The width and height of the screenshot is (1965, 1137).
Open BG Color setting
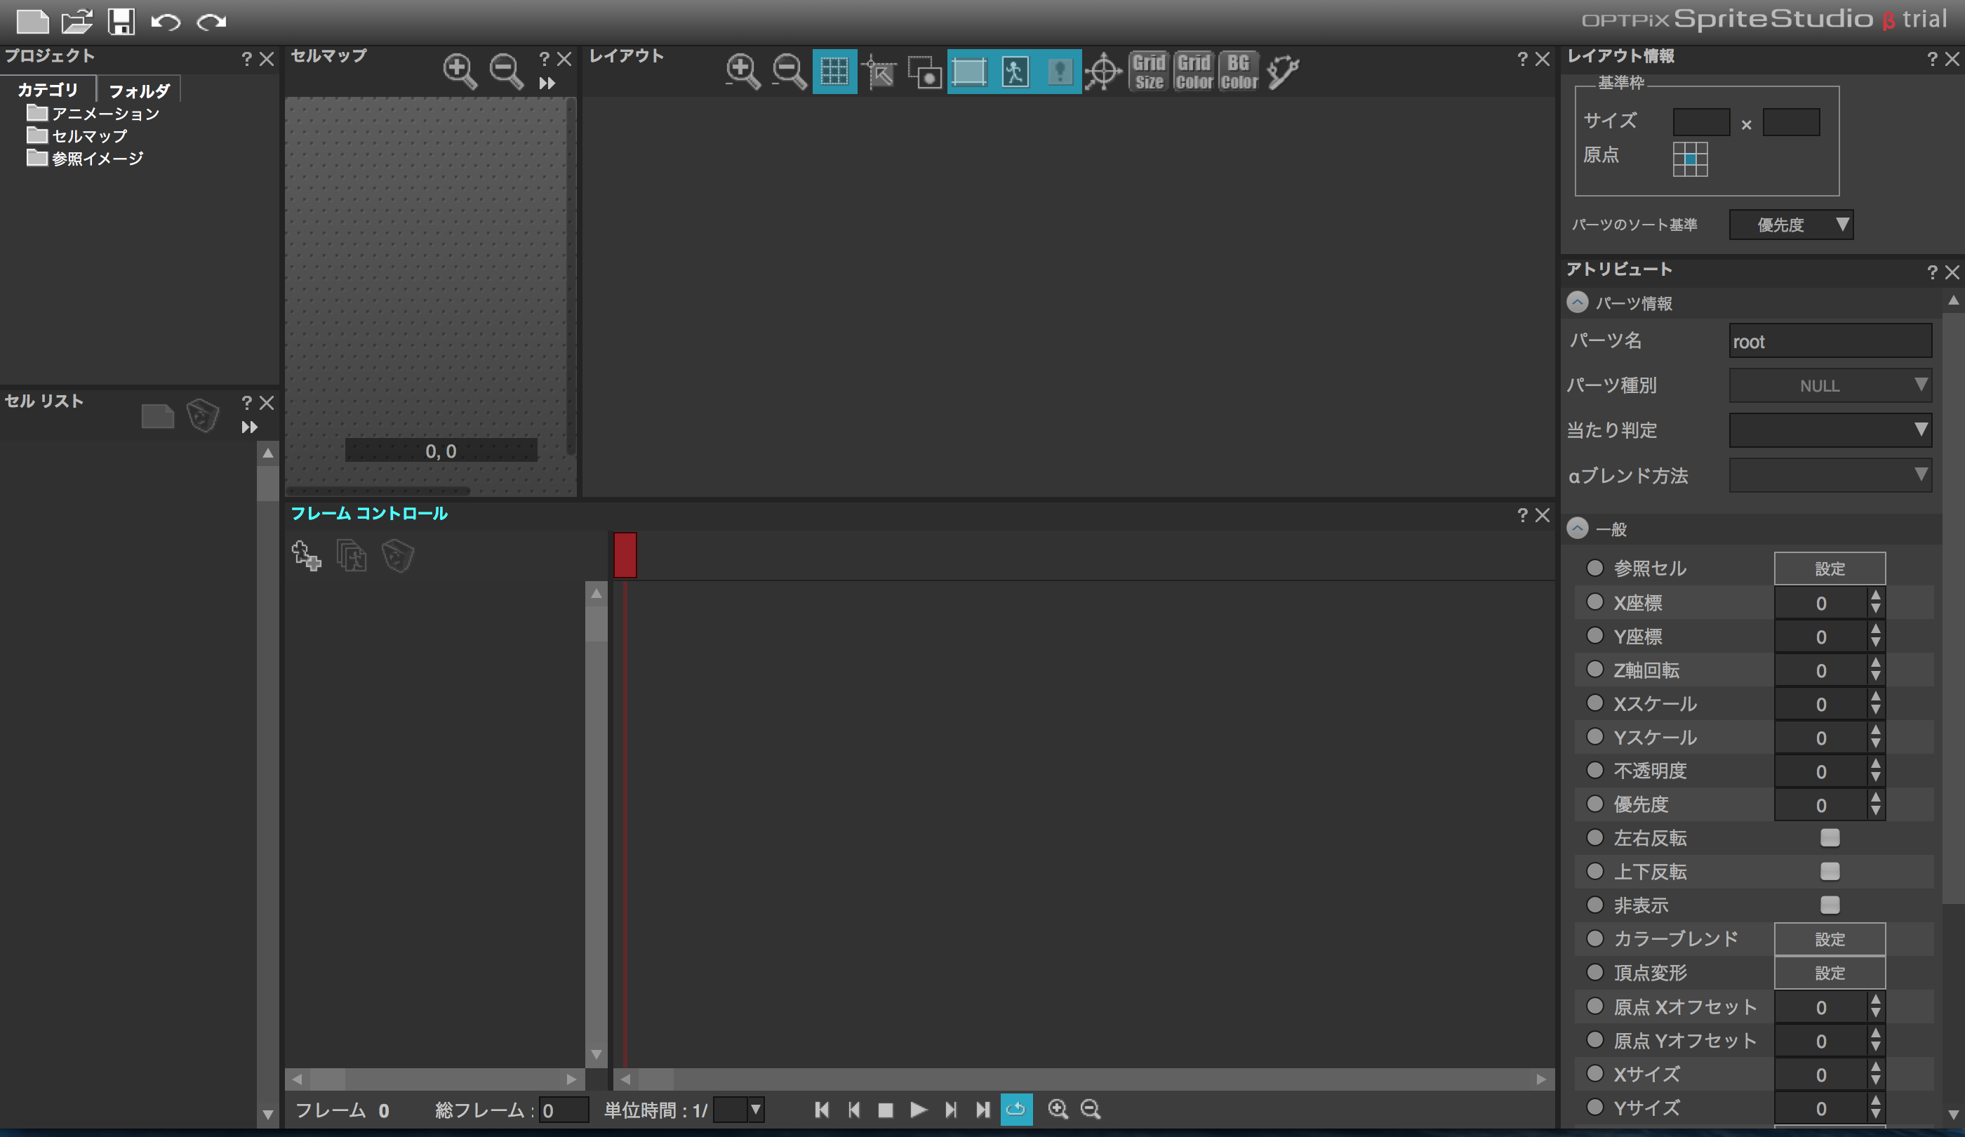[1239, 72]
